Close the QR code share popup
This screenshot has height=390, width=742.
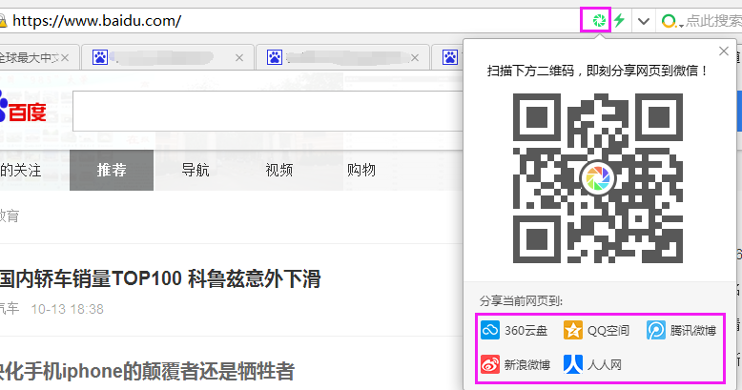pos(724,51)
